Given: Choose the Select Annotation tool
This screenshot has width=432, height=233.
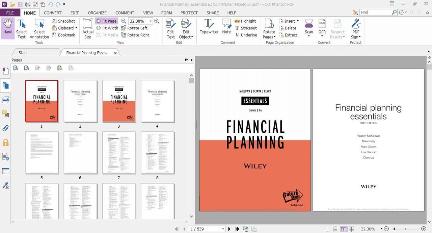Looking at the screenshot, I should click(x=39, y=28).
